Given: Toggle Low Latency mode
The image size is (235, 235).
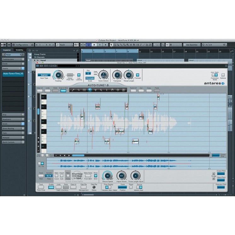Looking at the screenshot, I should [79, 75].
